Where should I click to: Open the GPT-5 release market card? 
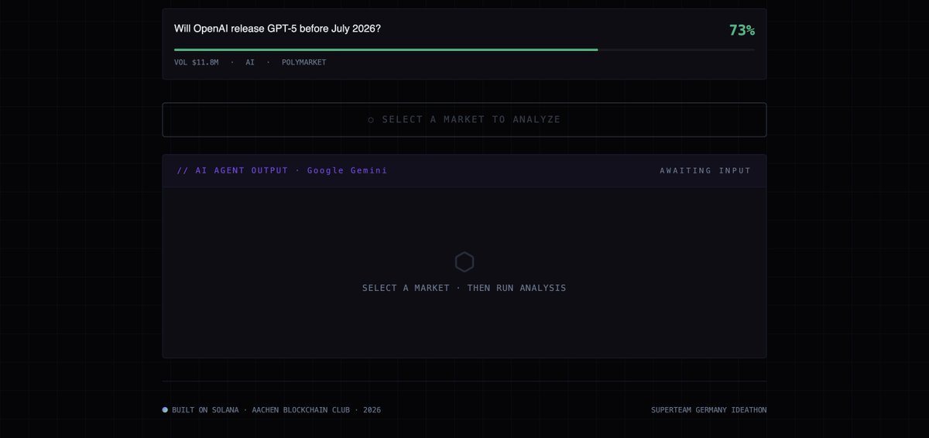pos(464,44)
